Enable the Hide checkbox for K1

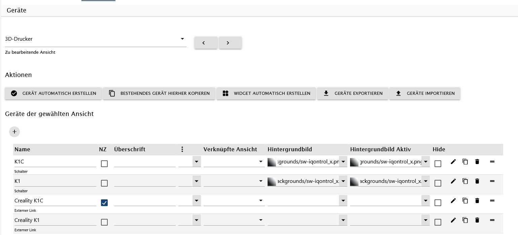(438, 183)
